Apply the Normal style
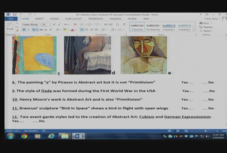The height and width of the screenshot is (153, 227). [x=137, y=27]
